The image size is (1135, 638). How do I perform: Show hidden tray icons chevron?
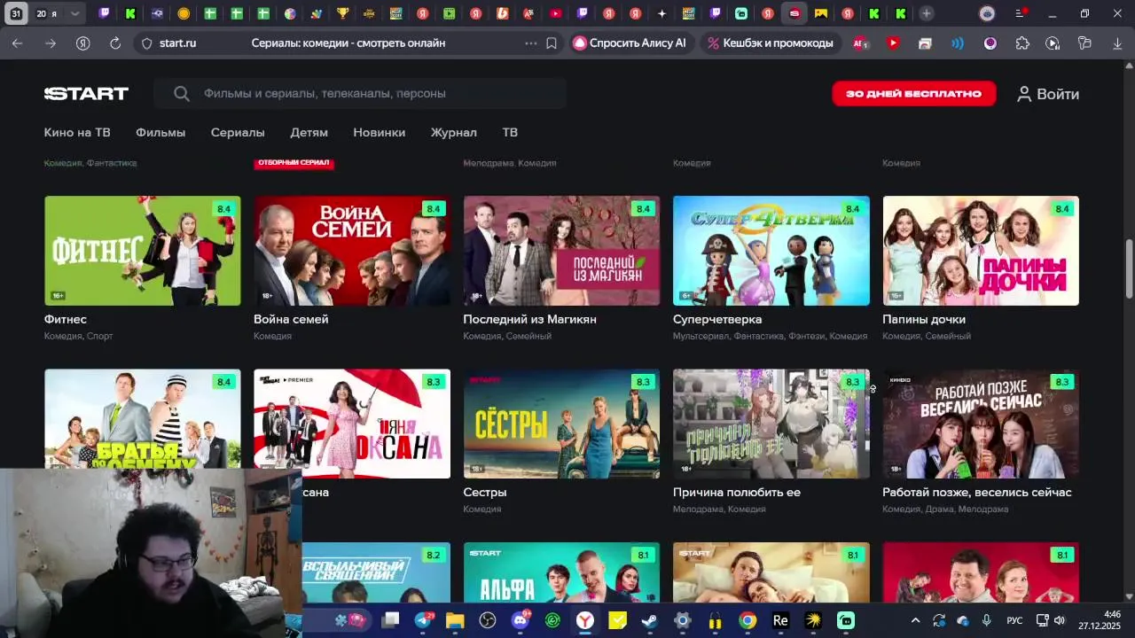point(915,620)
